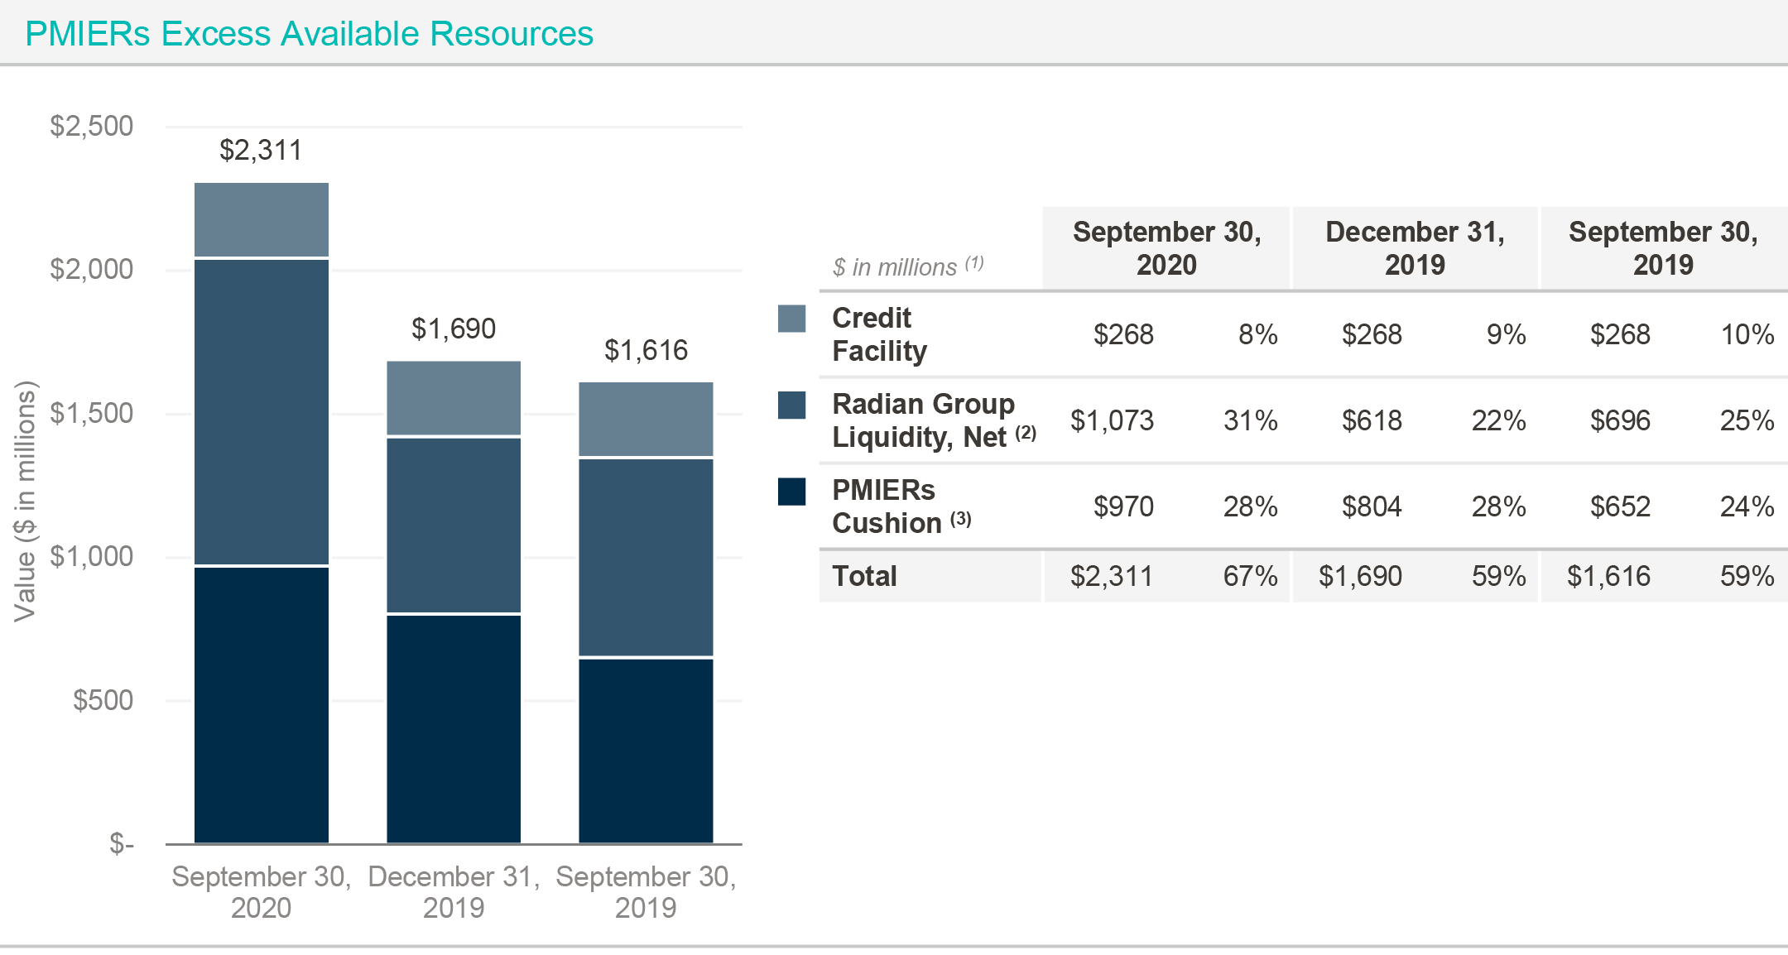Click the December 31, 2019 table column header
This screenshot has width=1788, height=955.
click(x=1415, y=247)
